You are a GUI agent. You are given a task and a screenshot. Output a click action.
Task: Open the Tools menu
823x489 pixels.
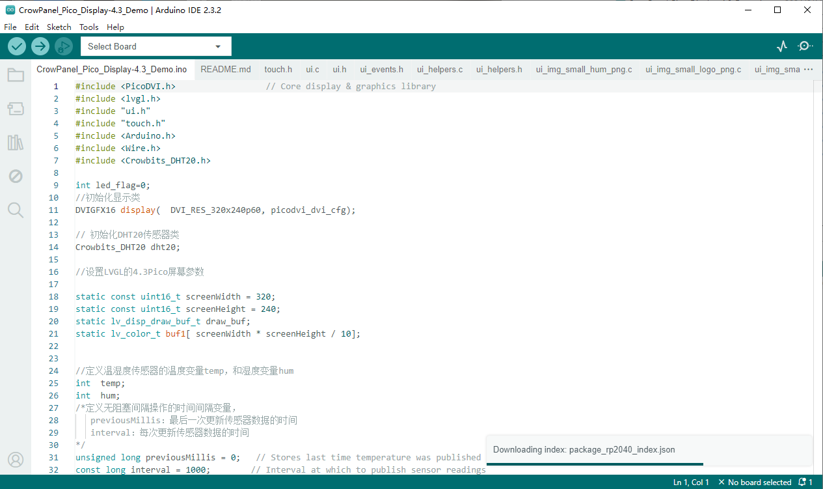click(89, 27)
